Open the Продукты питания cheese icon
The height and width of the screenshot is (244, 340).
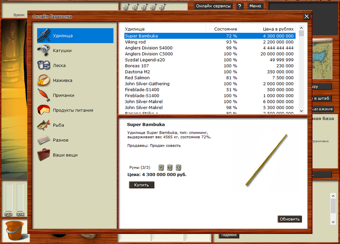44,110
